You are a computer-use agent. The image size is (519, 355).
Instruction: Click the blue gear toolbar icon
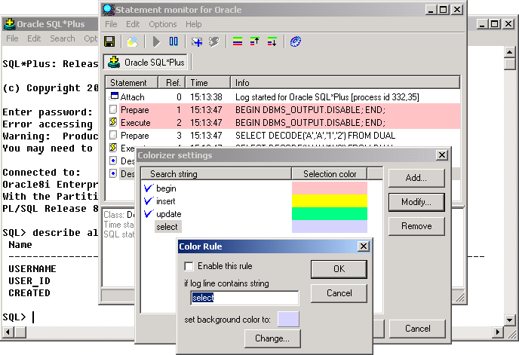295,41
